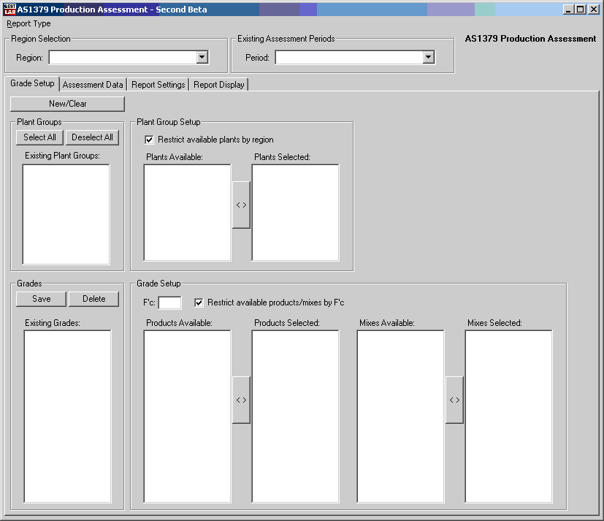Click Select All plant groups button

pos(39,137)
